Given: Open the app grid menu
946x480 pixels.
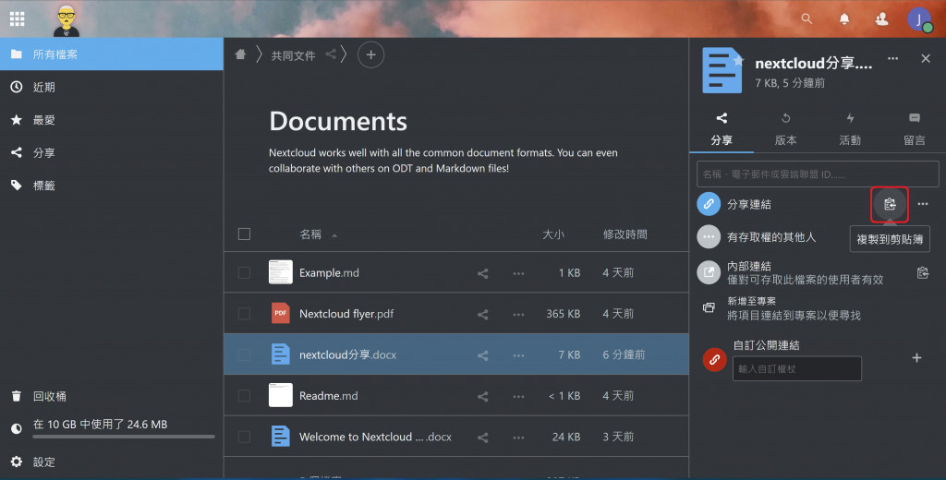Looking at the screenshot, I should coord(18,18).
